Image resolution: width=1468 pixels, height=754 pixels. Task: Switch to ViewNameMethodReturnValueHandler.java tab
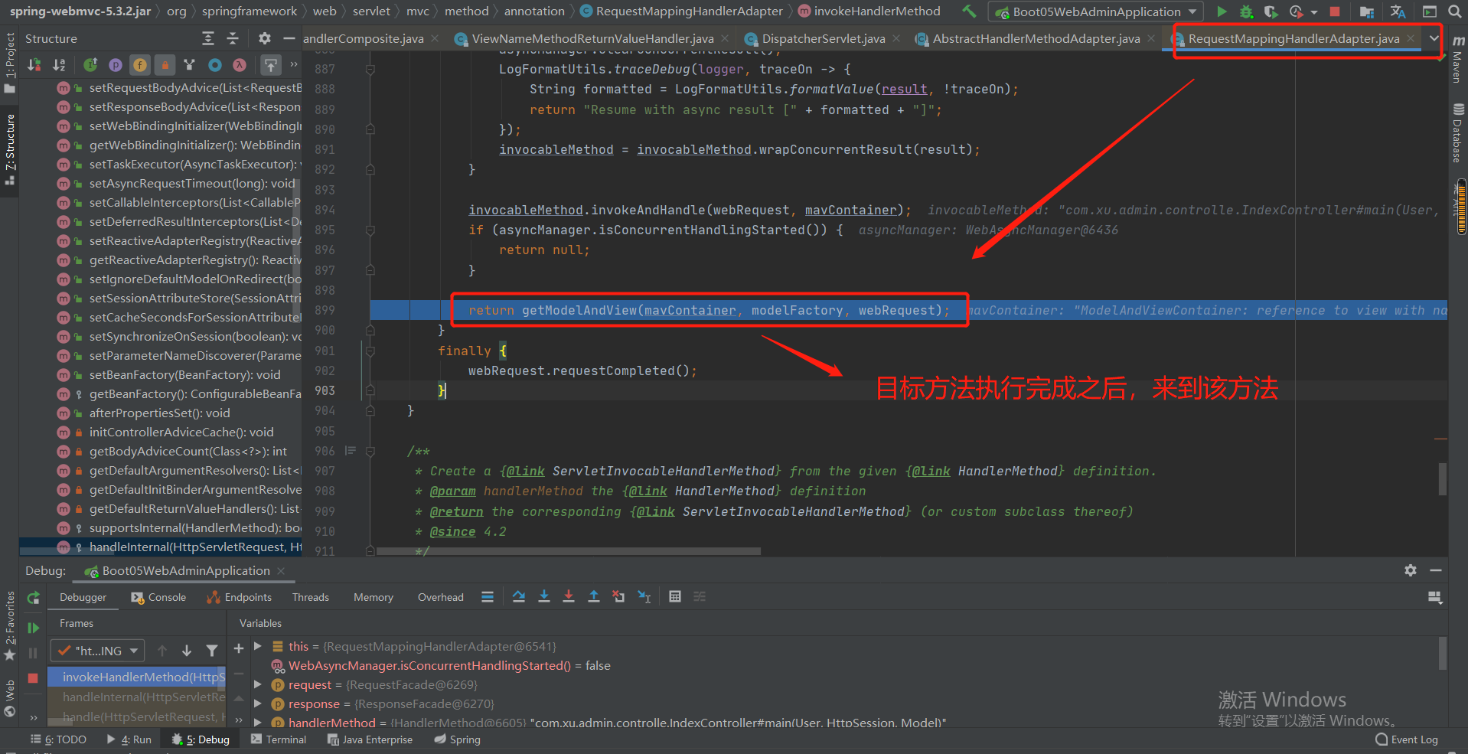(592, 38)
